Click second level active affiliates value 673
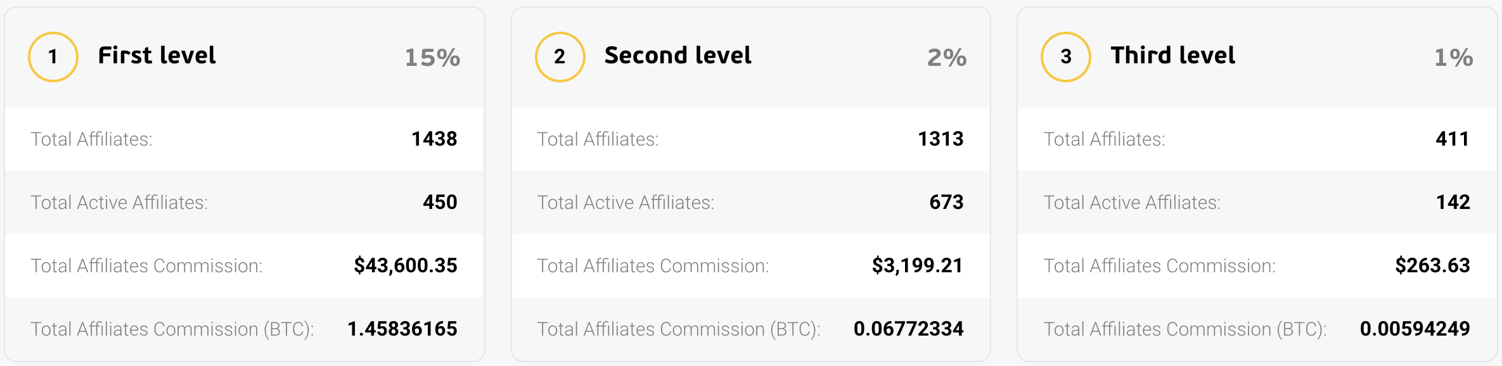 pyautogui.click(x=947, y=202)
